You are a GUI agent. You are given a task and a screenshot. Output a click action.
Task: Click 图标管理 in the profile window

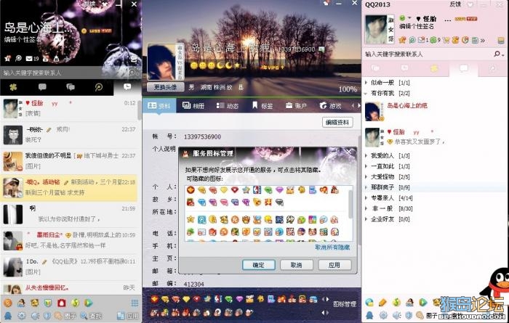click(345, 304)
